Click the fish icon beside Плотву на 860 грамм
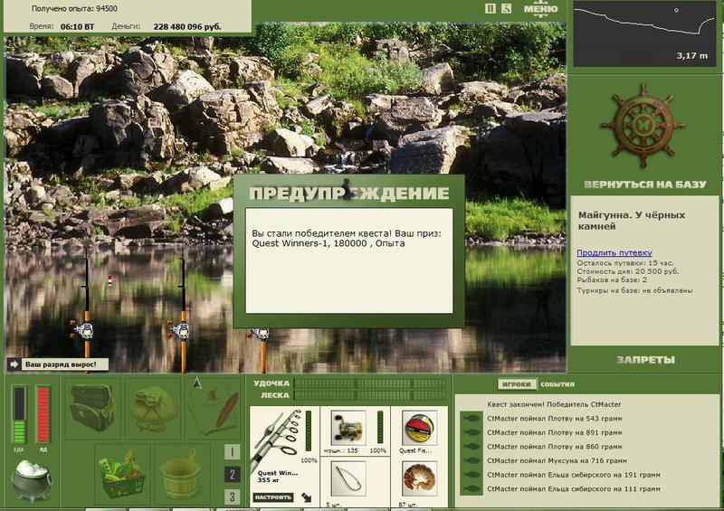The width and height of the screenshot is (724, 511). pyautogui.click(x=472, y=447)
